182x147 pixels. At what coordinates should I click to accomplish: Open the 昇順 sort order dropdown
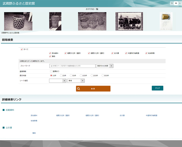click(76, 81)
